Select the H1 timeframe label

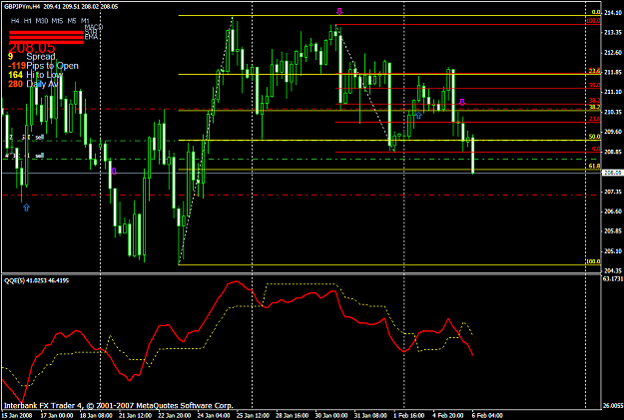click(27, 21)
